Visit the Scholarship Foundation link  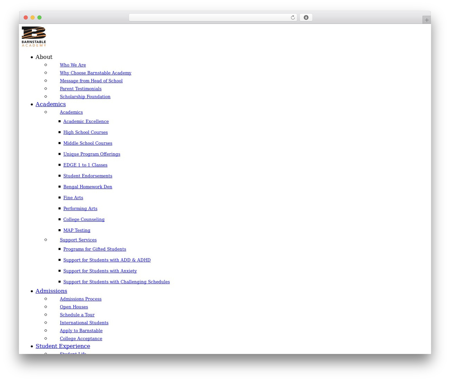[85, 97]
